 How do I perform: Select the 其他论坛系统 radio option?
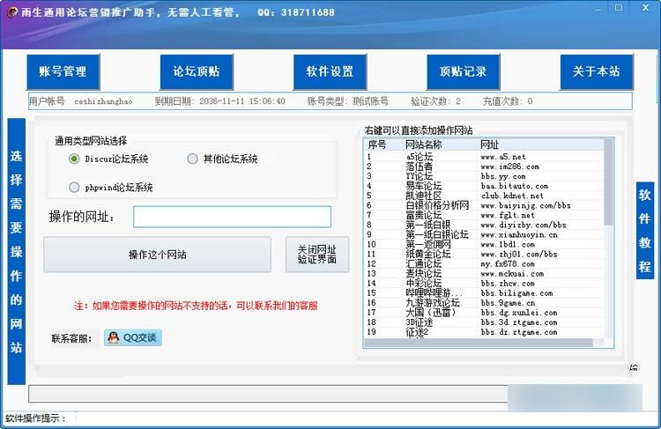(x=192, y=159)
